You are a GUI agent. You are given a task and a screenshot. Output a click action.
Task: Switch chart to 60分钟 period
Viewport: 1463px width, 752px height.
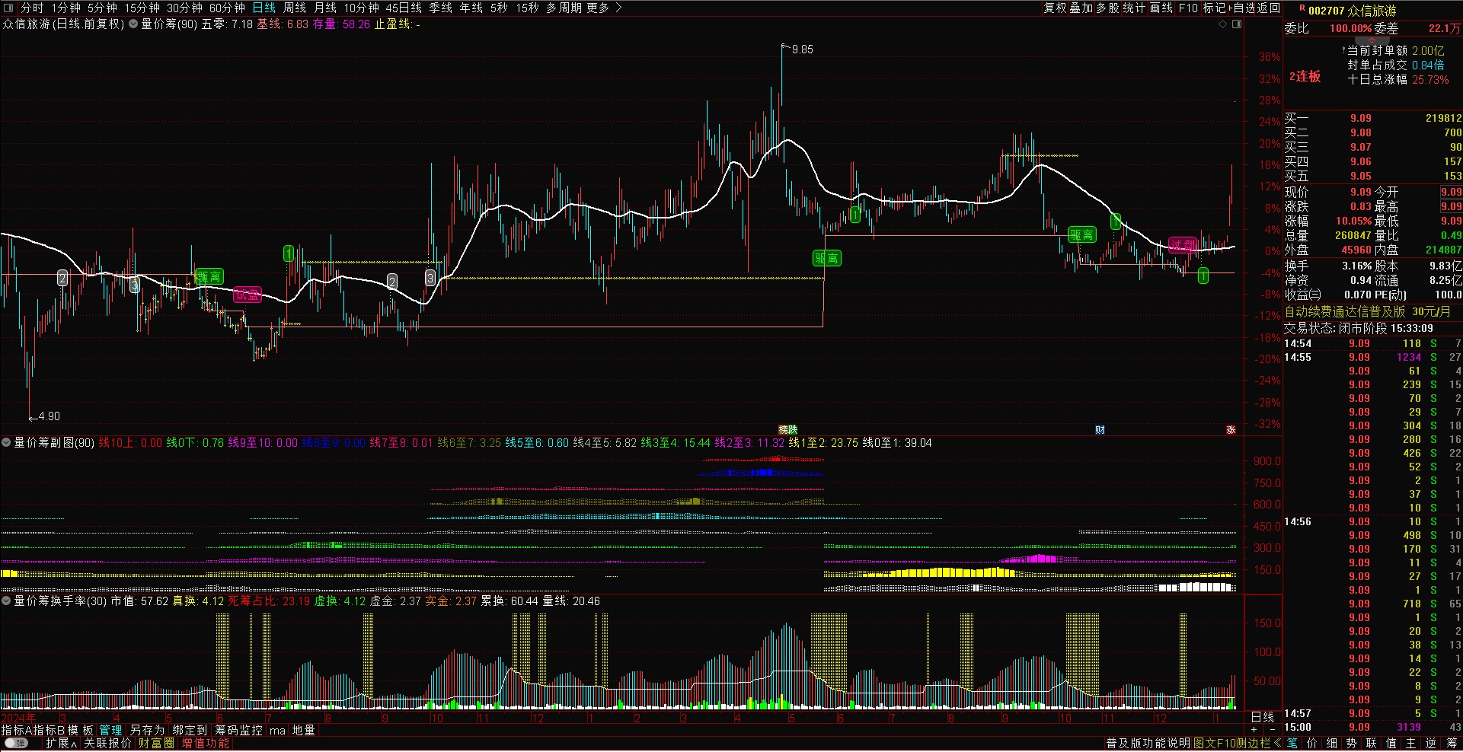tap(227, 8)
